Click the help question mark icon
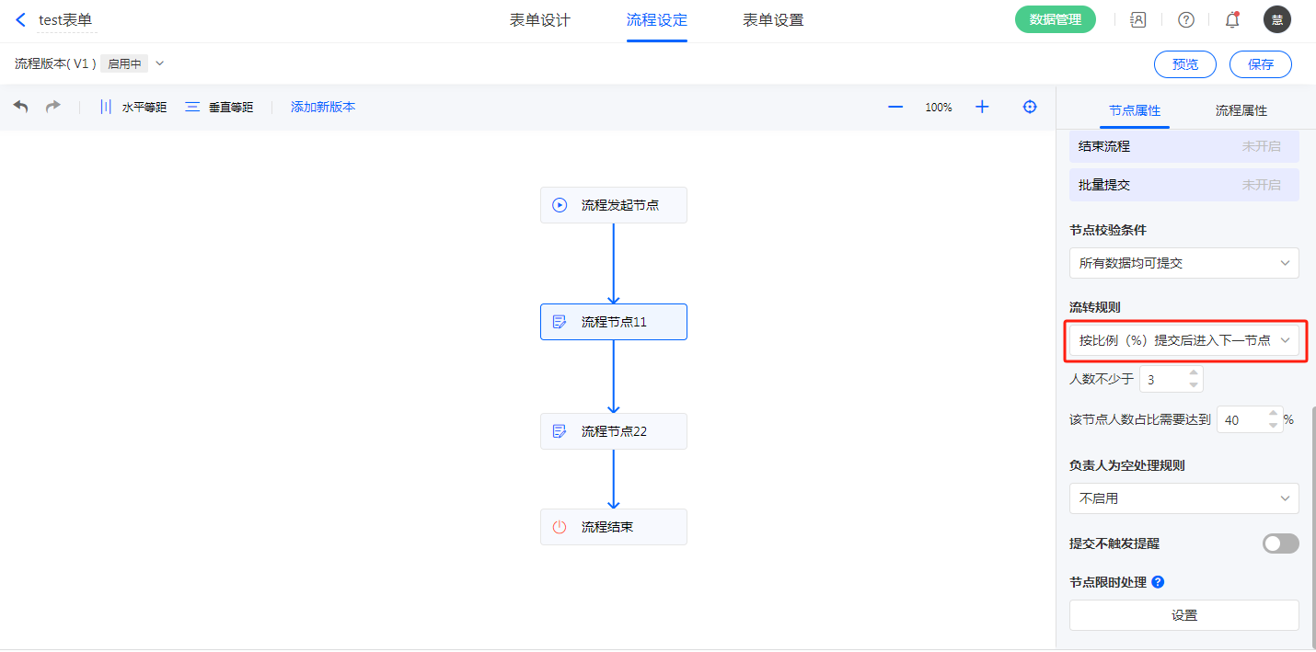This screenshot has height=652, width=1316. [x=1186, y=19]
